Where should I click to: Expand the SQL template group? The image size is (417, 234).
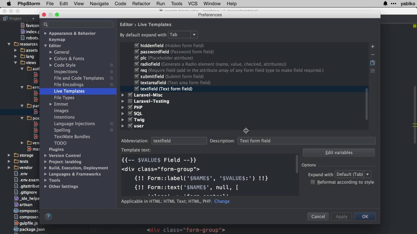[x=123, y=113]
